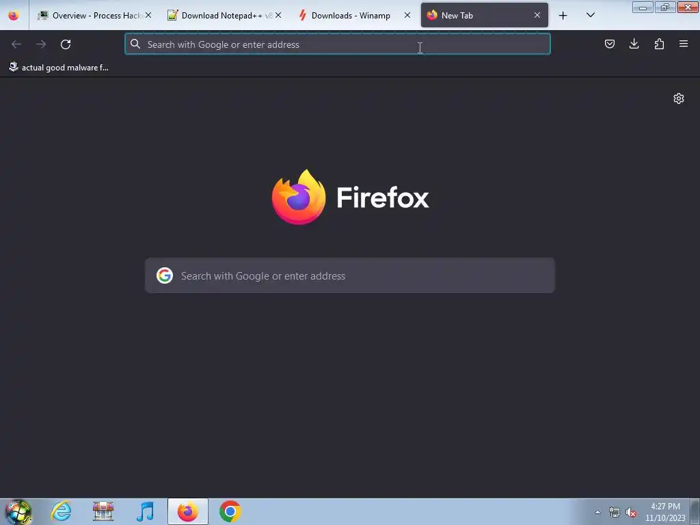
Task: Select the New Tab tab
Action: pos(485,15)
